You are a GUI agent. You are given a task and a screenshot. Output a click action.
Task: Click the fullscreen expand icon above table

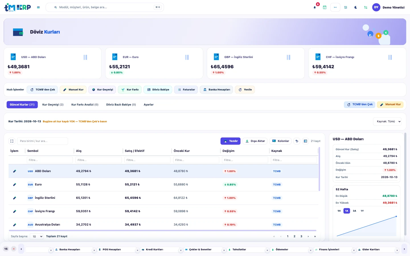12,141
